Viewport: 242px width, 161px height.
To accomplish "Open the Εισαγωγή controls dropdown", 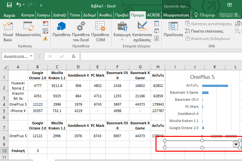I will click(122, 32).
